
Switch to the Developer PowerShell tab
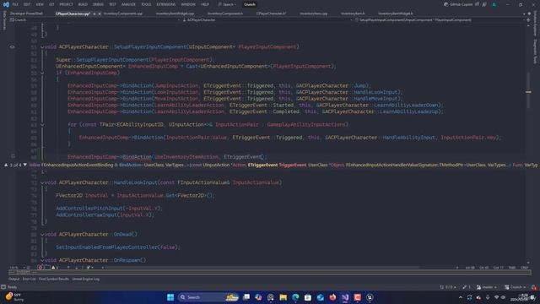point(26,14)
